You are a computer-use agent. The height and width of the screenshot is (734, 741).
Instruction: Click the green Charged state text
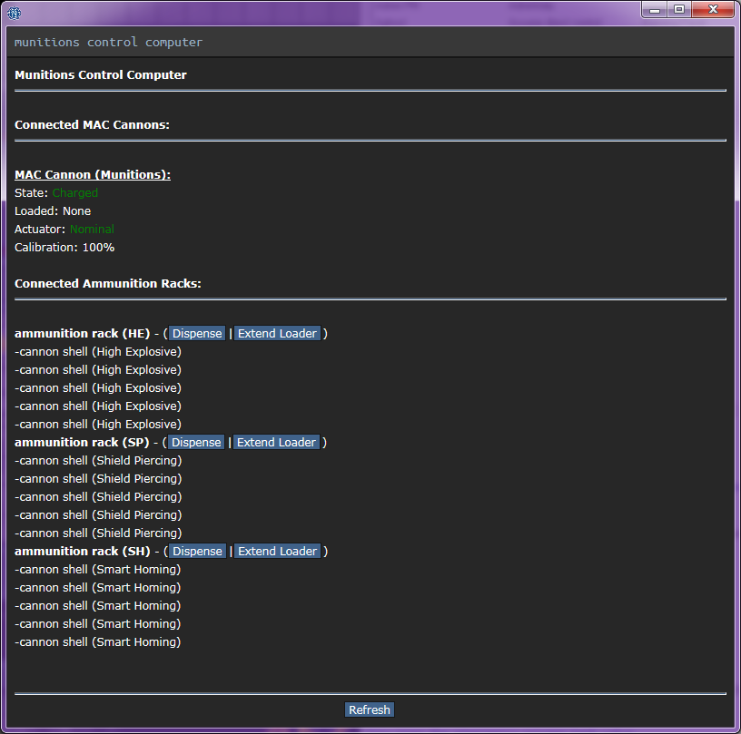pyautogui.click(x=74, y=193)
